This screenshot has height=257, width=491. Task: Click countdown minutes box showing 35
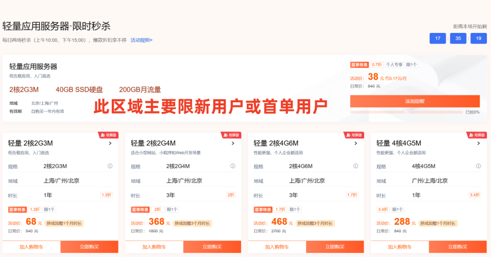(x=458, y=39)
